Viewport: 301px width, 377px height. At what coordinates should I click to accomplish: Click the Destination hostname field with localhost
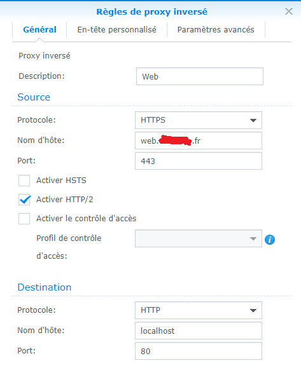point(199,331)
